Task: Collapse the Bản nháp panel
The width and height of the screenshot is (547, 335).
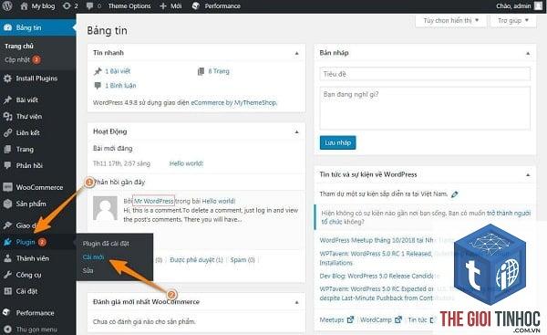Action: [x=528, y=53]
